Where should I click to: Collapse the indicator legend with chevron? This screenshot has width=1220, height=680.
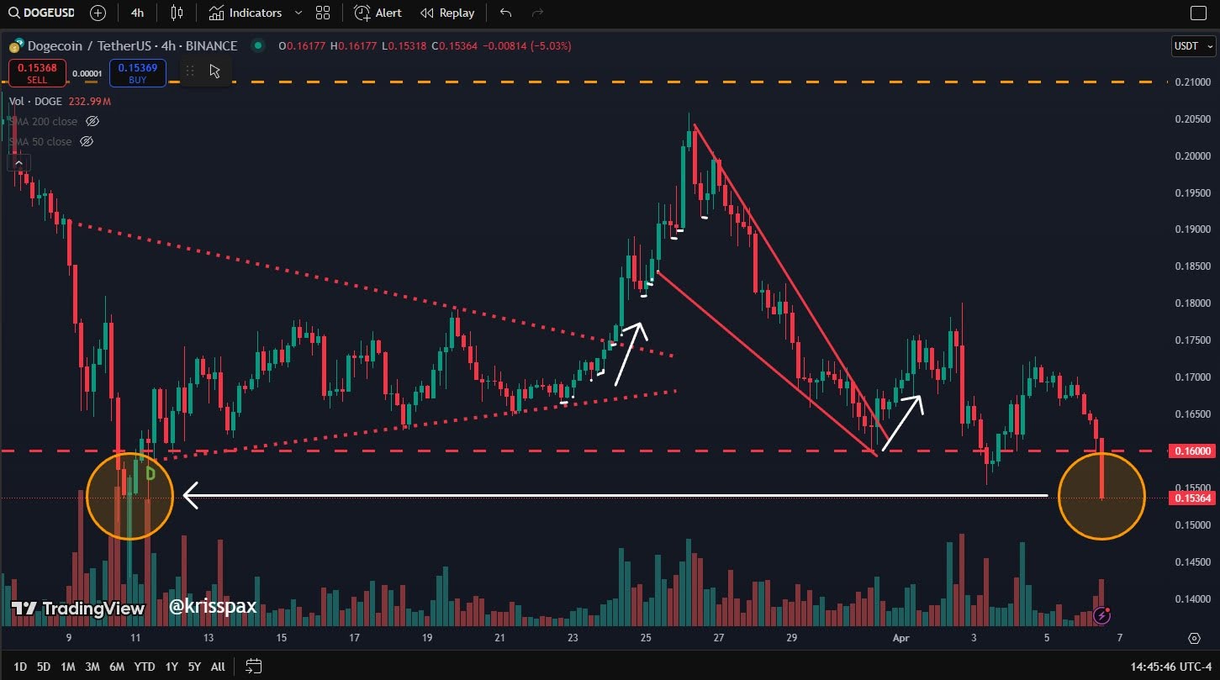coord(19,163)
